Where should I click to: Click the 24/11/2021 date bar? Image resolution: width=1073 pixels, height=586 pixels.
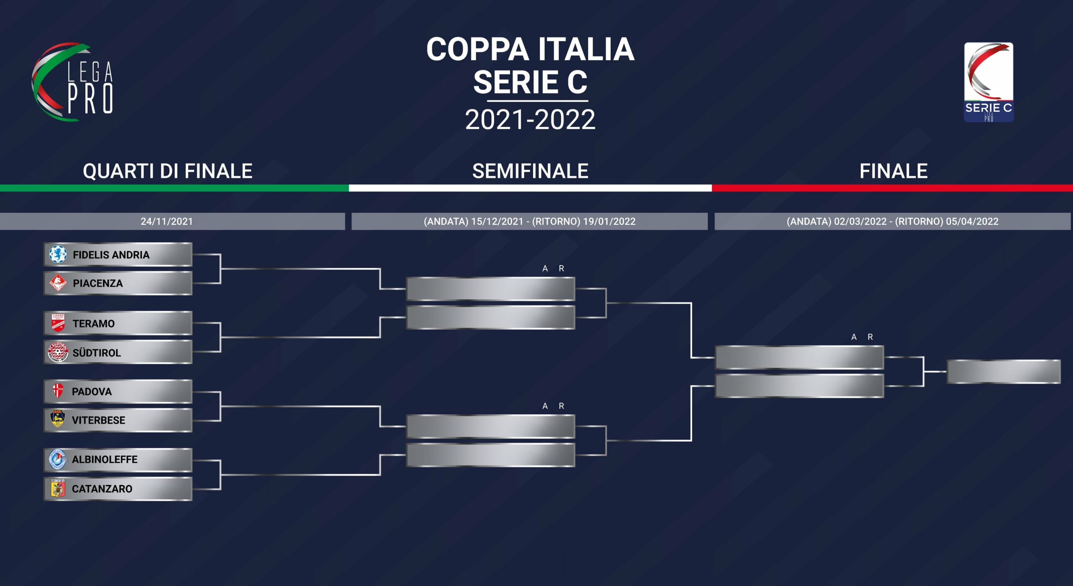coord(172,221)
